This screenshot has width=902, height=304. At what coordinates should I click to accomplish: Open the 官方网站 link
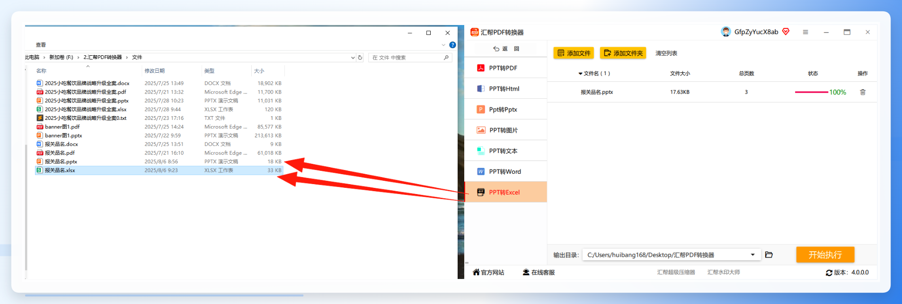point(488,272)
